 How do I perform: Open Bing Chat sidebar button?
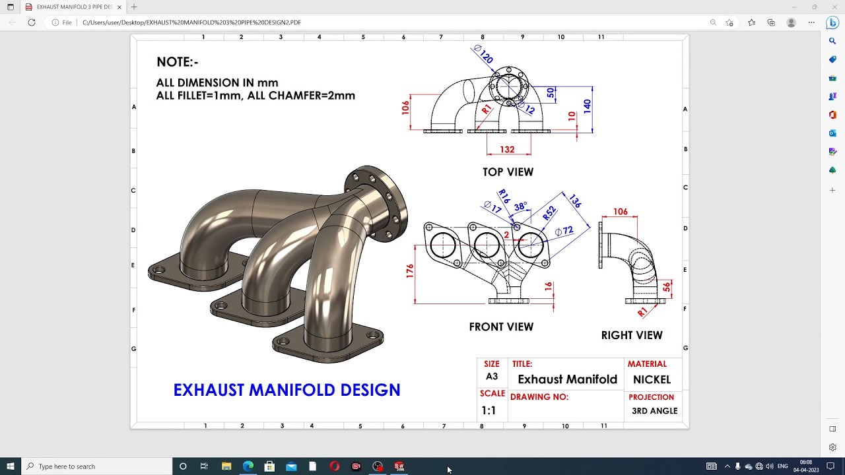pyautogui.click(x=832, y=22)
